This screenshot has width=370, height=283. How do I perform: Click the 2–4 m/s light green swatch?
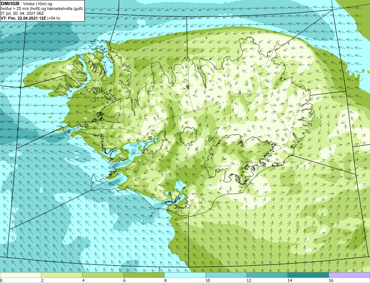click(x=61, y=275)
